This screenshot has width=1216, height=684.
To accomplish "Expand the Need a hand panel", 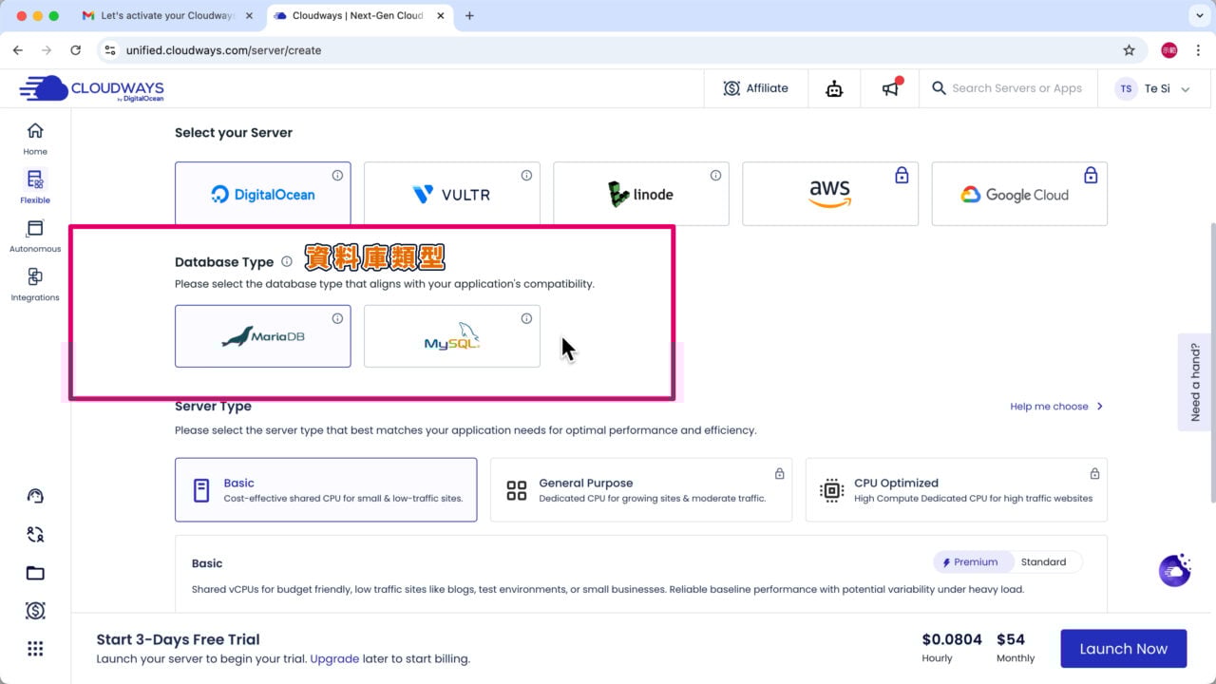I will point(1195,382).
